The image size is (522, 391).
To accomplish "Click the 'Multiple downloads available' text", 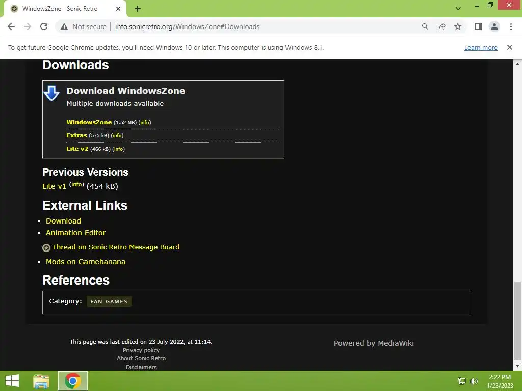I will pos(115,103).
